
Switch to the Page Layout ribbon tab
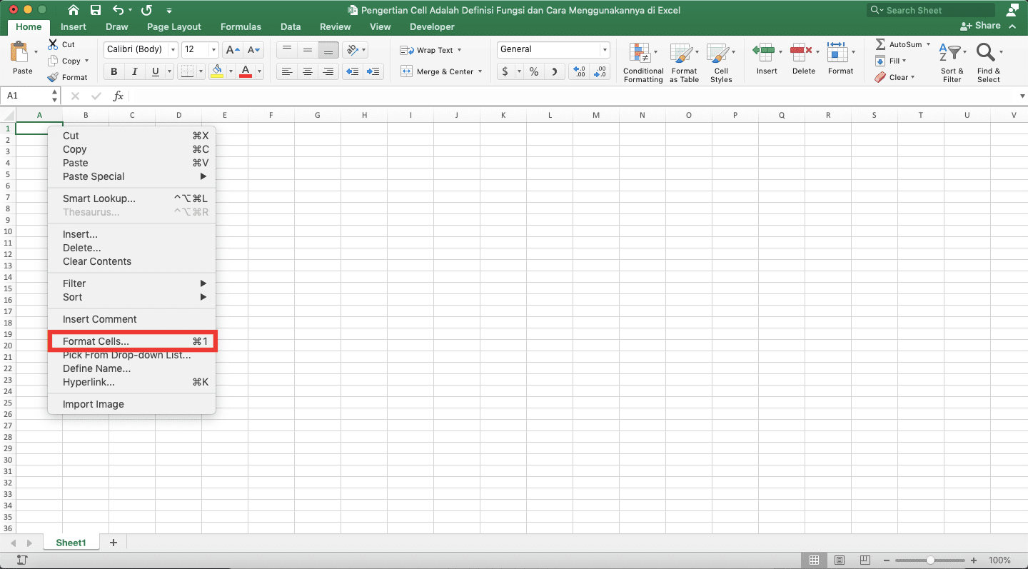pos(174,26)
